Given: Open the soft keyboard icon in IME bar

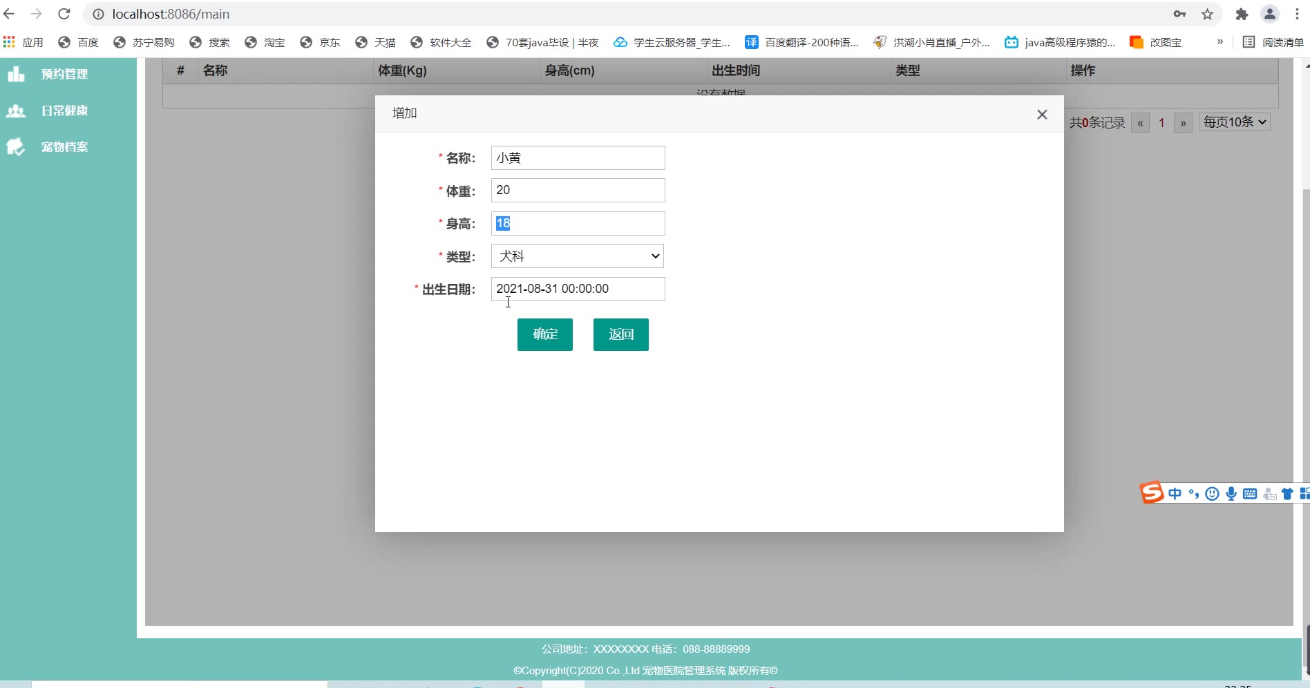Looking at the screenshot, I should [x=1250, y=493].
